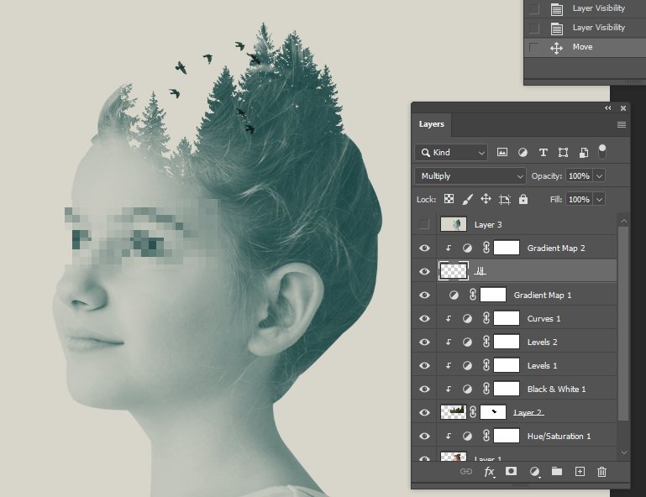The width and height of the screenshot is (646, 497).
Task: Select Layer 3 thumbnail
Action: (x=453, y=224)
